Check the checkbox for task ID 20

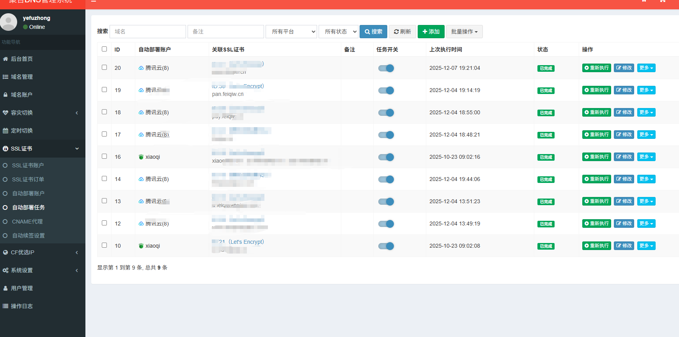click(104, 67)
